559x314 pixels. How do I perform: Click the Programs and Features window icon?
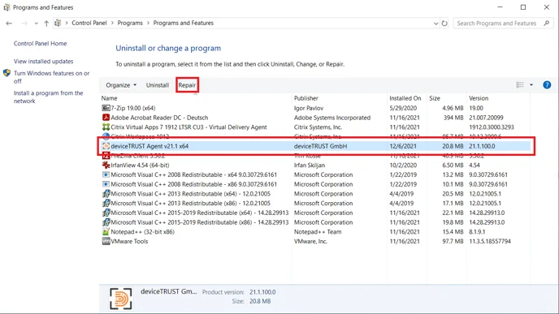(6, 7)
